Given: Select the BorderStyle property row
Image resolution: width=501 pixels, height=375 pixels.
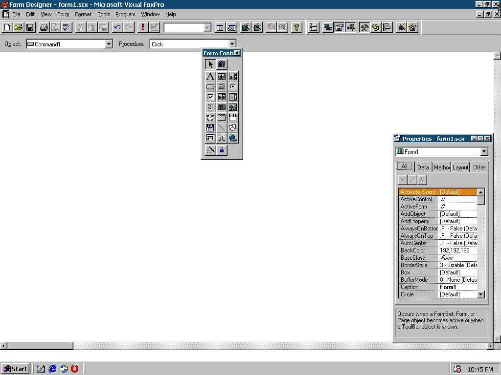Looking at the screenshot, I should tap(438, 265).
